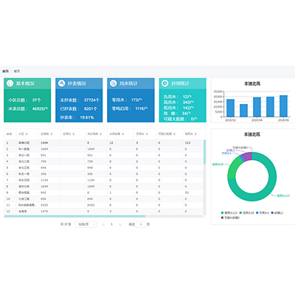Sort by the 高用水 column header

pyautogui.click(x=190, y=134)
